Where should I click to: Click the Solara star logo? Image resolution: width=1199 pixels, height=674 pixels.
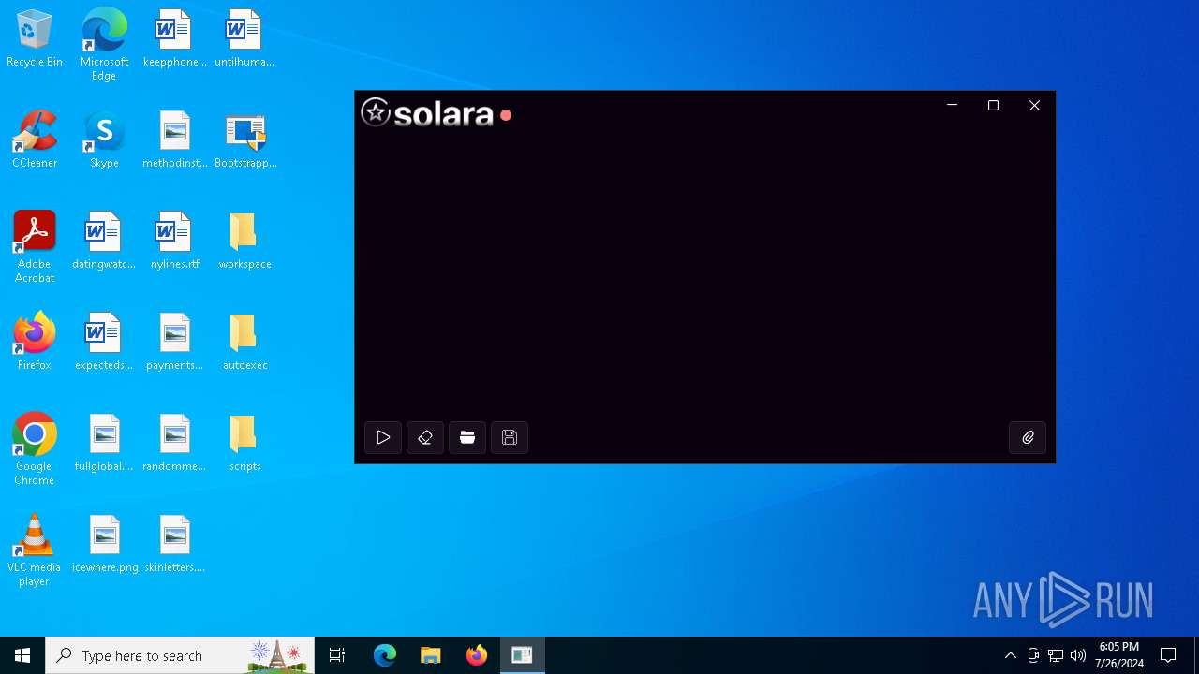click(376, 112)
